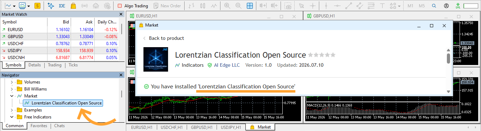Click the chart templates monitor icon
481x131 pixels.
[23, 6]
